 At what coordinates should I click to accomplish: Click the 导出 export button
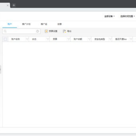[x=67, y=31]
